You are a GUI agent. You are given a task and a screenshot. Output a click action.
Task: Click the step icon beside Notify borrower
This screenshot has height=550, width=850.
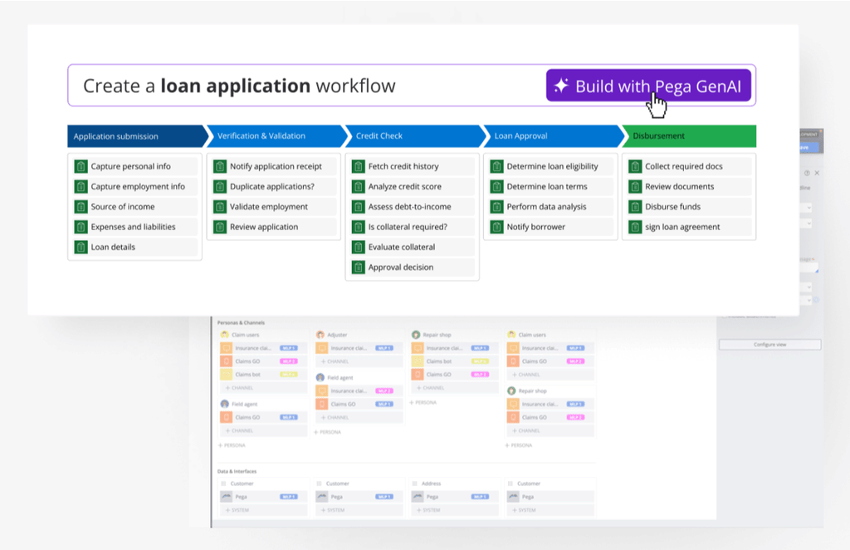[x=496, y=227]
